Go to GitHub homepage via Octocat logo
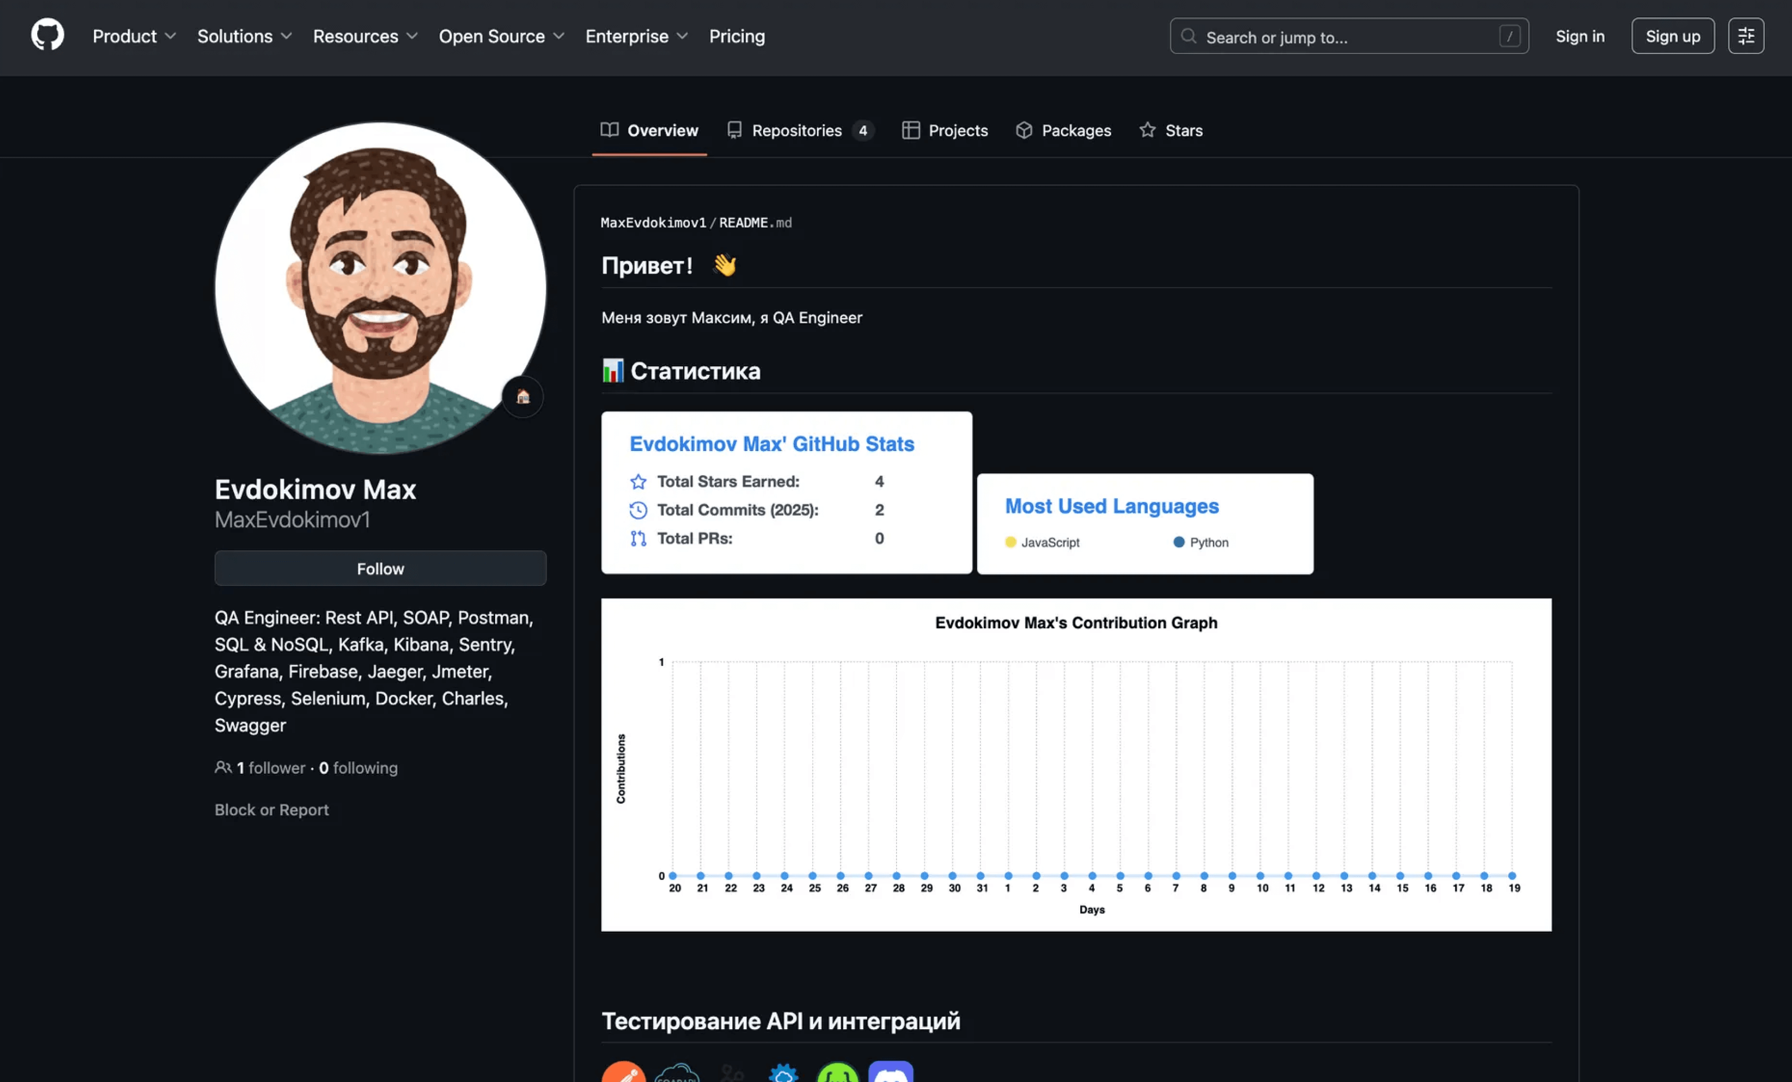 47,36
